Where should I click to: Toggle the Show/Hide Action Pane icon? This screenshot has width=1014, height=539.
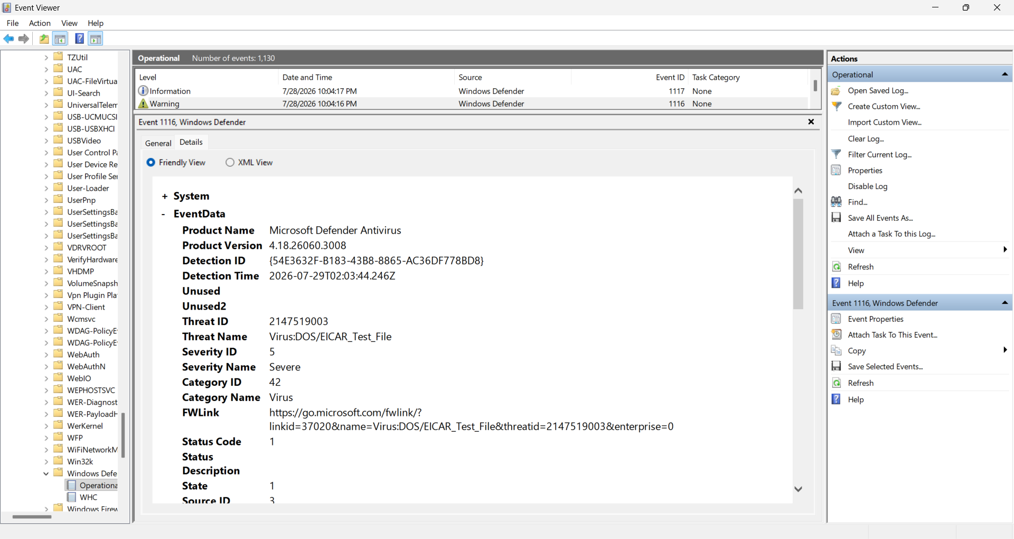click(x=96, y=39)
